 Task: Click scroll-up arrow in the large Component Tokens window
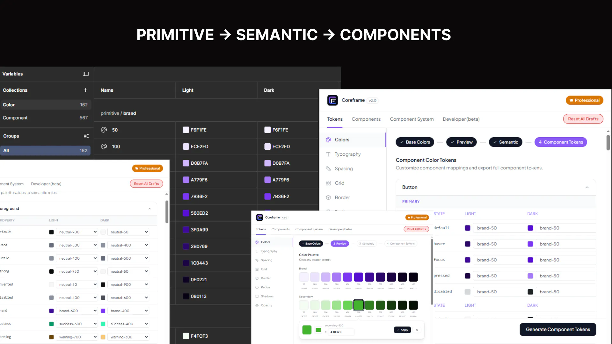(608, 131)
